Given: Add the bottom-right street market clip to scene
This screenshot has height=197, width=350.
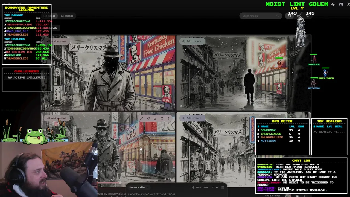Looking at the screenshot, I should 192,118.
